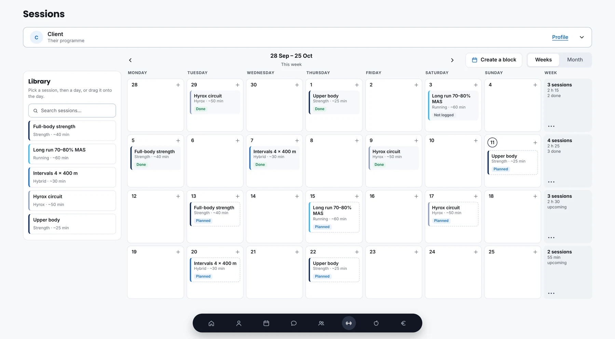Click the client avatar letter C
Viewport: 615px width, 339px height.
tap(37, 38)
